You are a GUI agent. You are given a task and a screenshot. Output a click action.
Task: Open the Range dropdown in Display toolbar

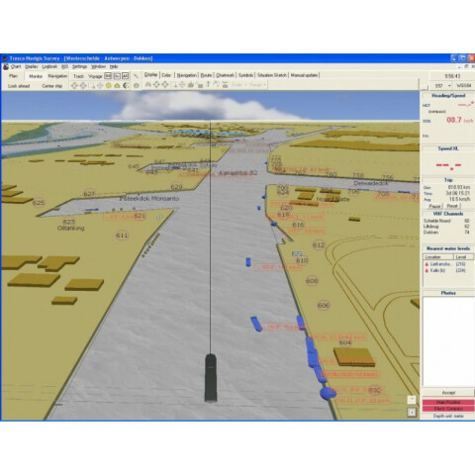[x=257, y=85]
